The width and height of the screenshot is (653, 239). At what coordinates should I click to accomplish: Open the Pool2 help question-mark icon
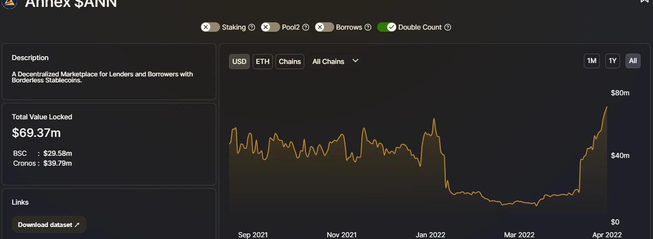pos(306,27)
